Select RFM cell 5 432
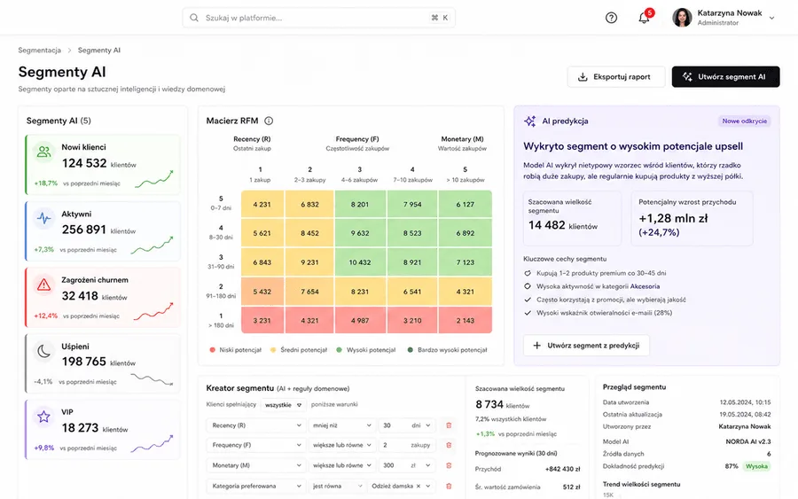798x499 pixels. tap(262, 292)
